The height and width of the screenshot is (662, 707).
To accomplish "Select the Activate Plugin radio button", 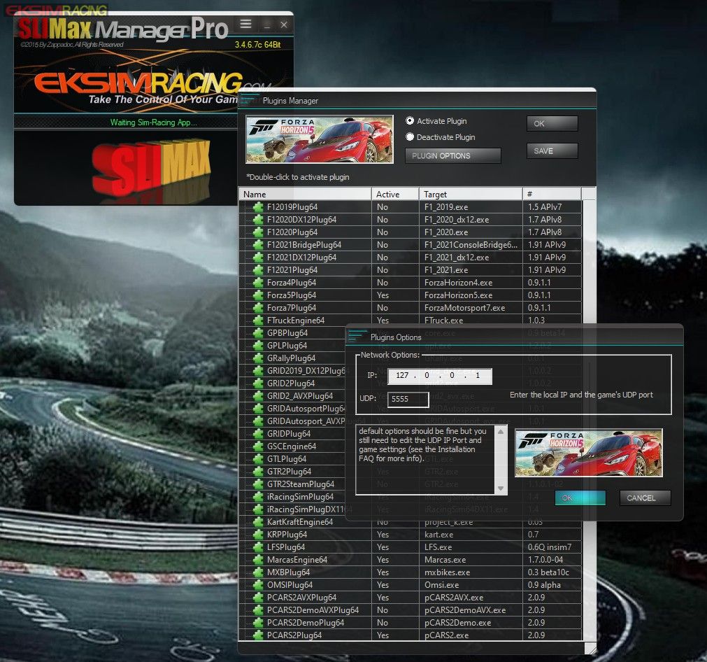I will [410, 121].
